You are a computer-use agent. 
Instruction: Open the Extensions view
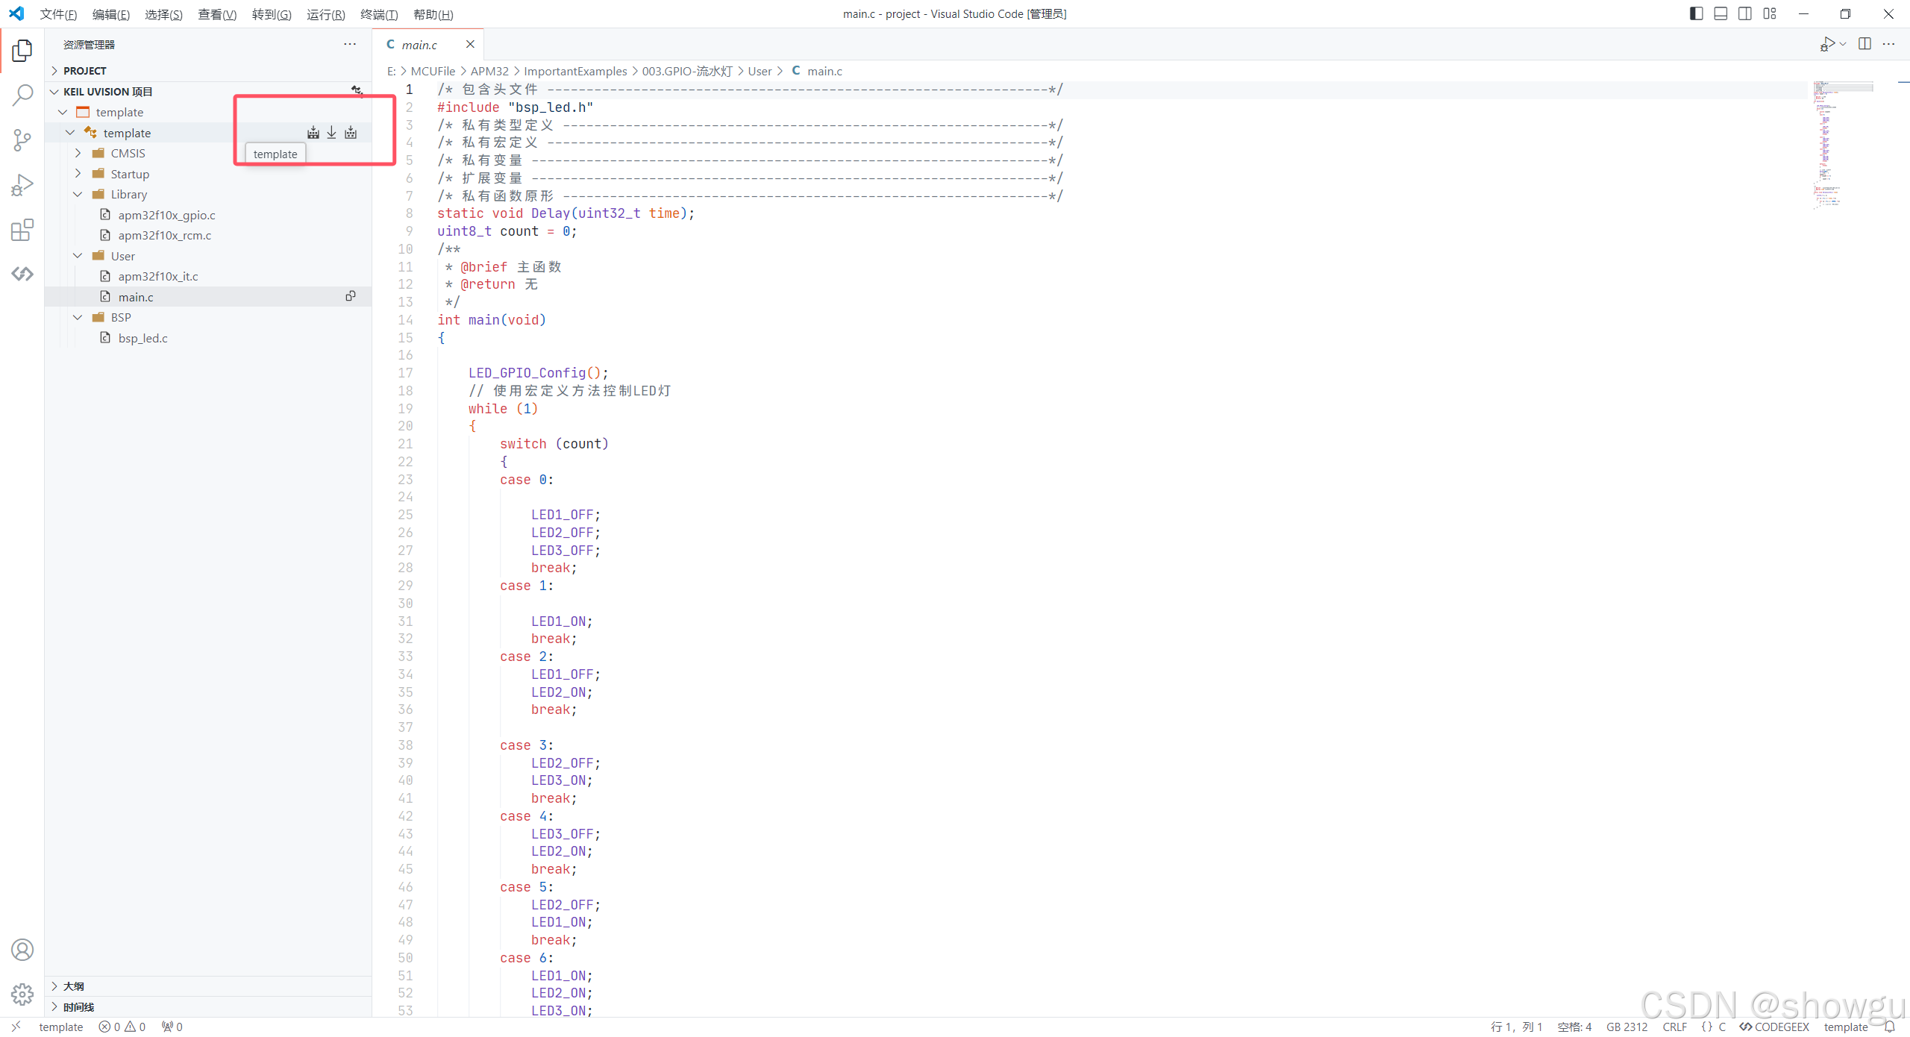point(22,230)
